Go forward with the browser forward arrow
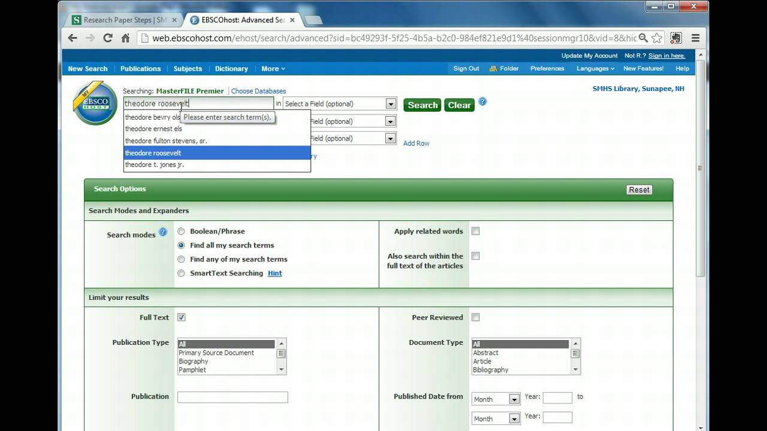Image resolution: width=767 pixels, height=431 pixels. tap(90, 38)
